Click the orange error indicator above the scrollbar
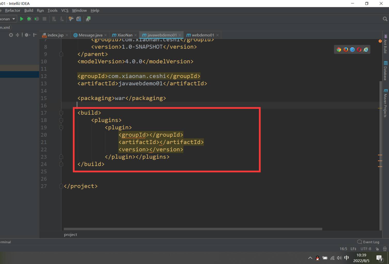The width and height of the screenshot is (389, 264). coord(380,41)
